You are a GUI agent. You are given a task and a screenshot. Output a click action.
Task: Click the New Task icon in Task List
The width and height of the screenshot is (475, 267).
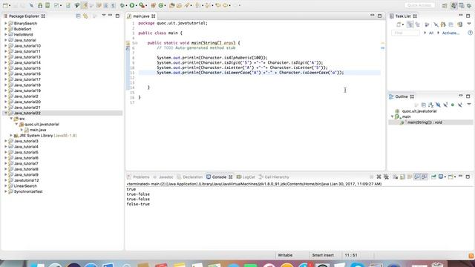coord(399,24)
